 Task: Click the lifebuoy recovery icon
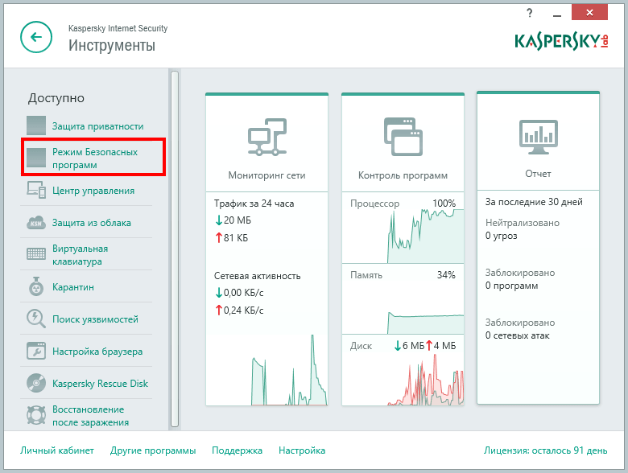tap(36, 415)
